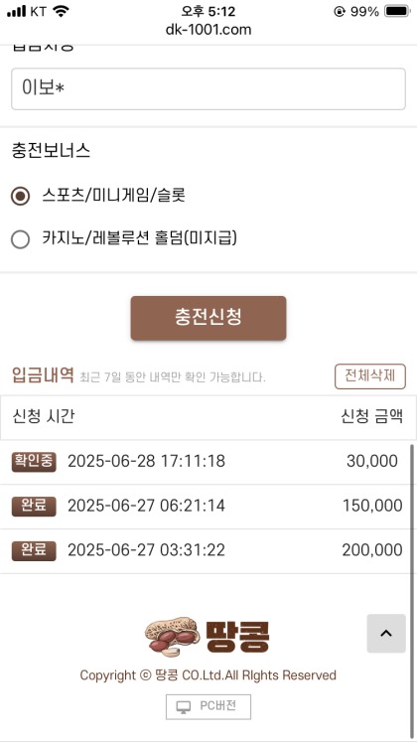
Task: Tap the Wi-Fi icon in the status bar
Action: point(61,11)
